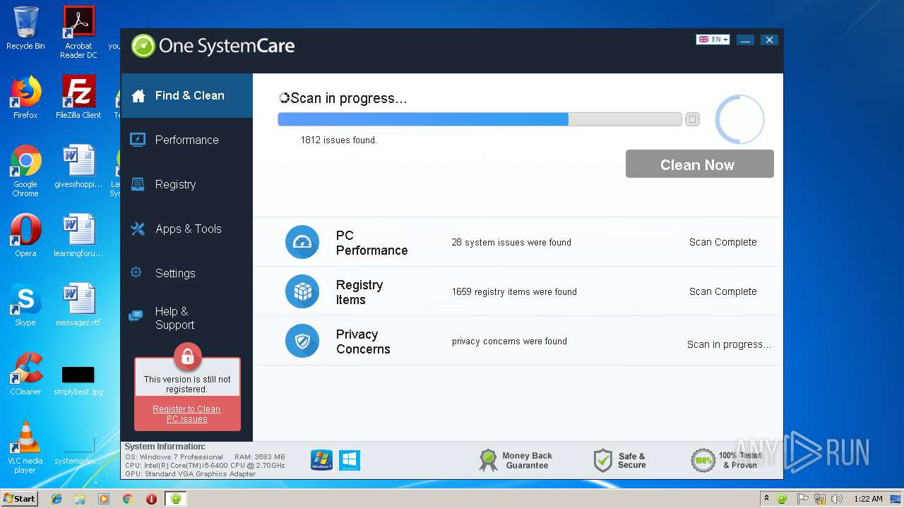Click the chat icon beside Help & Support
Viewport: 904px width, 508px height.
136,316
